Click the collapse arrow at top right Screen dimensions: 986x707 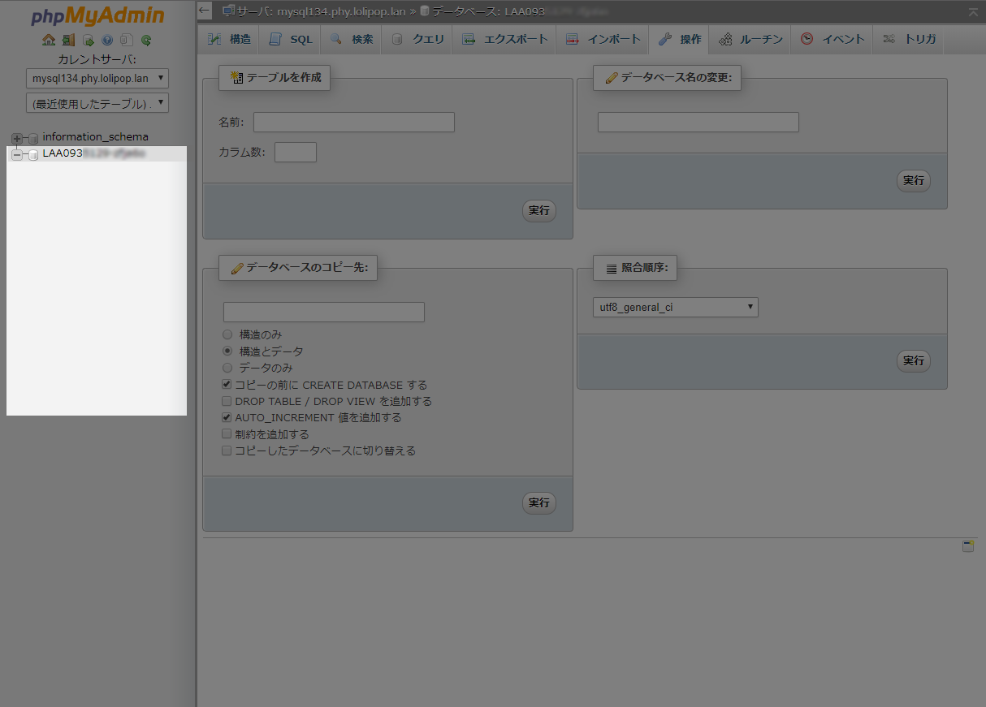pyautogui.click(x=972, y=12)
